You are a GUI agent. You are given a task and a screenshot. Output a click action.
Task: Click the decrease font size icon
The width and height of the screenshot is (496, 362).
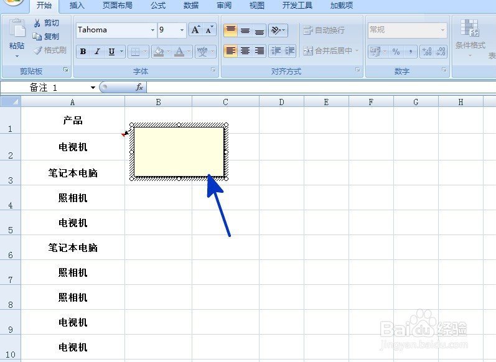209,30
